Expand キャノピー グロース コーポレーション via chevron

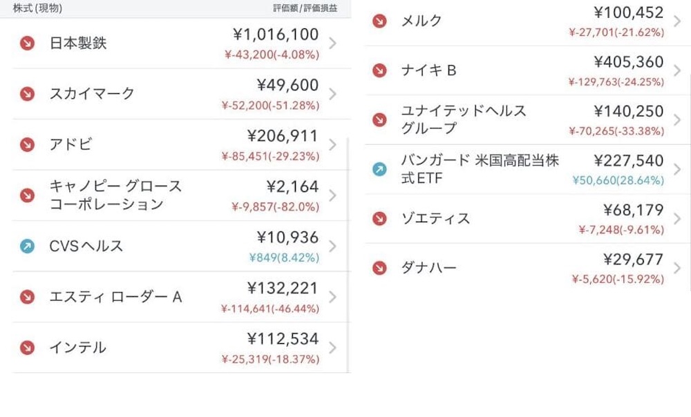(x=333, y=195)
